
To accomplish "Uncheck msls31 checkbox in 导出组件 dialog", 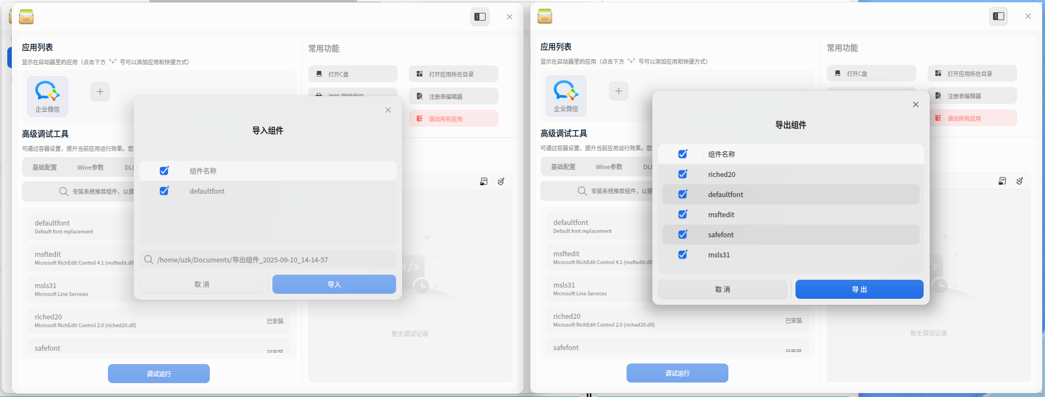I will tap(682, 255).
